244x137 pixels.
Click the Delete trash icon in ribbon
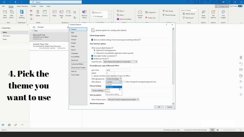pyautogui.click(x=38, y=13)
